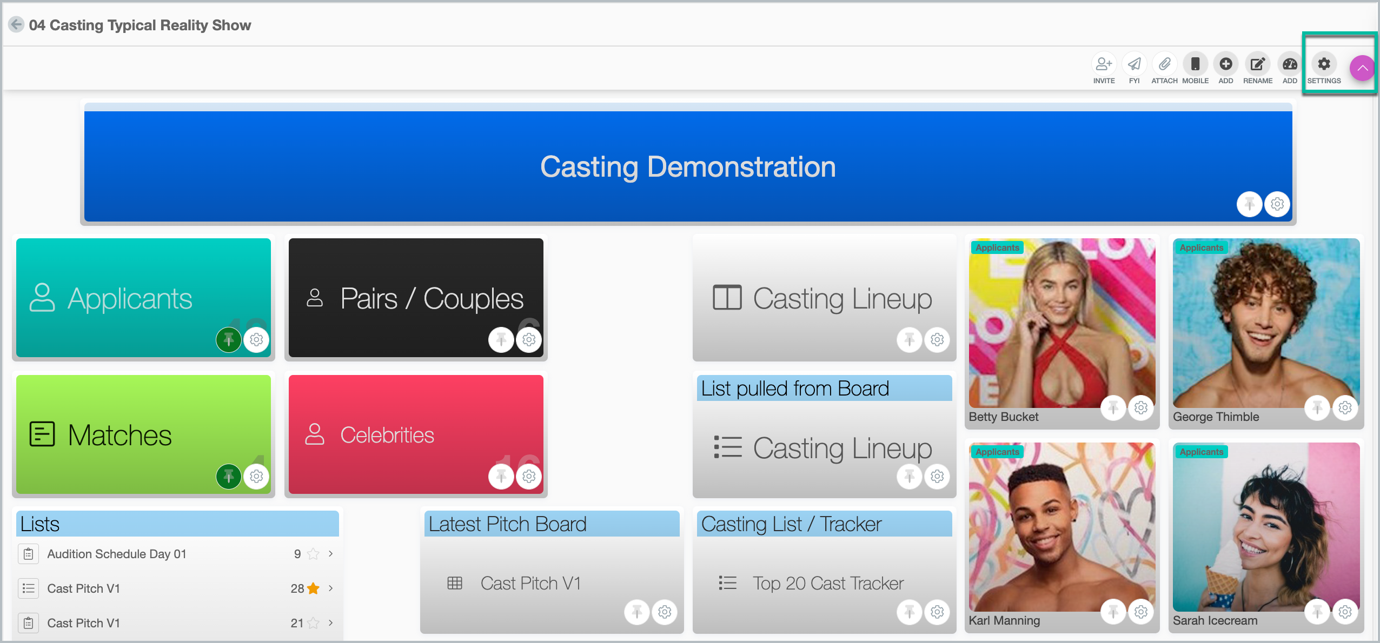Open Cast Pitch V1 in Latest Pitch Board
Image resolution: width=1380 pixels, height=643 pixels.
click(530, 584)
